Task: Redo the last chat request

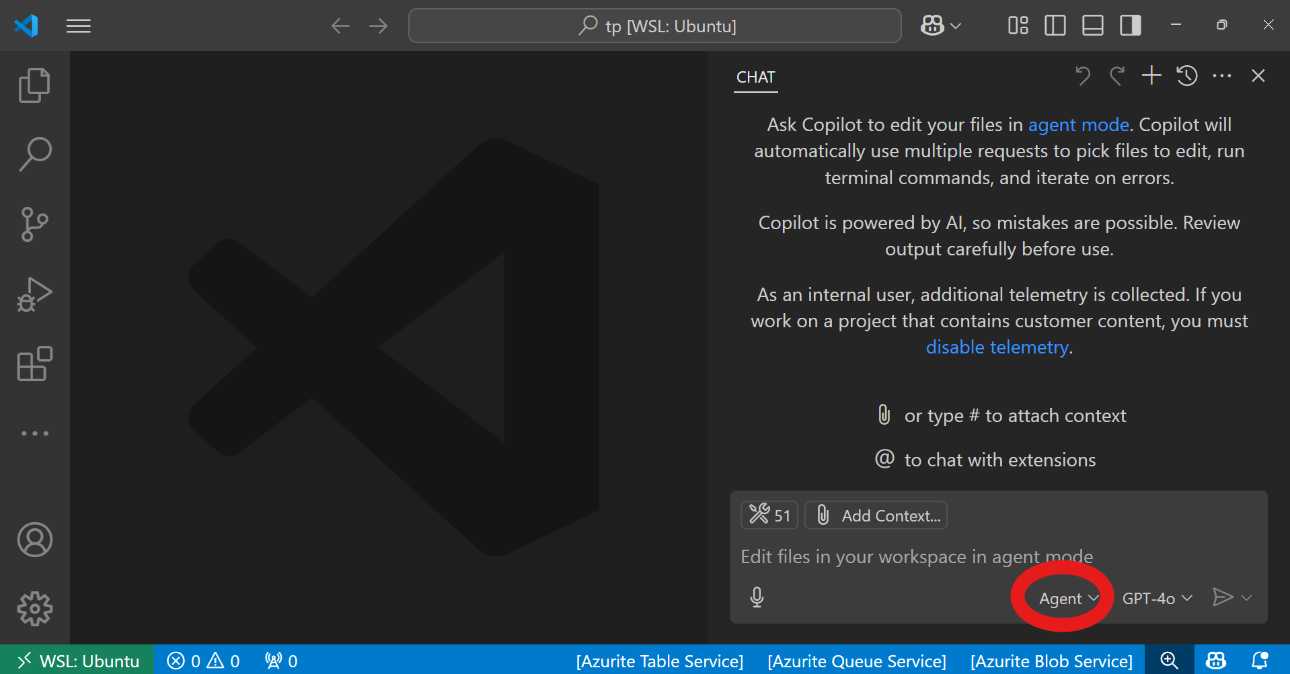Action: click(x=1117, y=76)
